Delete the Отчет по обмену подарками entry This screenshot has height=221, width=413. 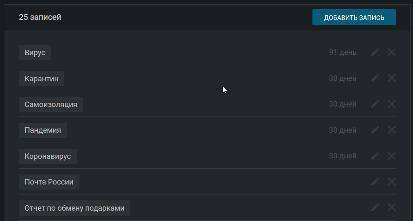pyautogui.click(x=391, y=207)
